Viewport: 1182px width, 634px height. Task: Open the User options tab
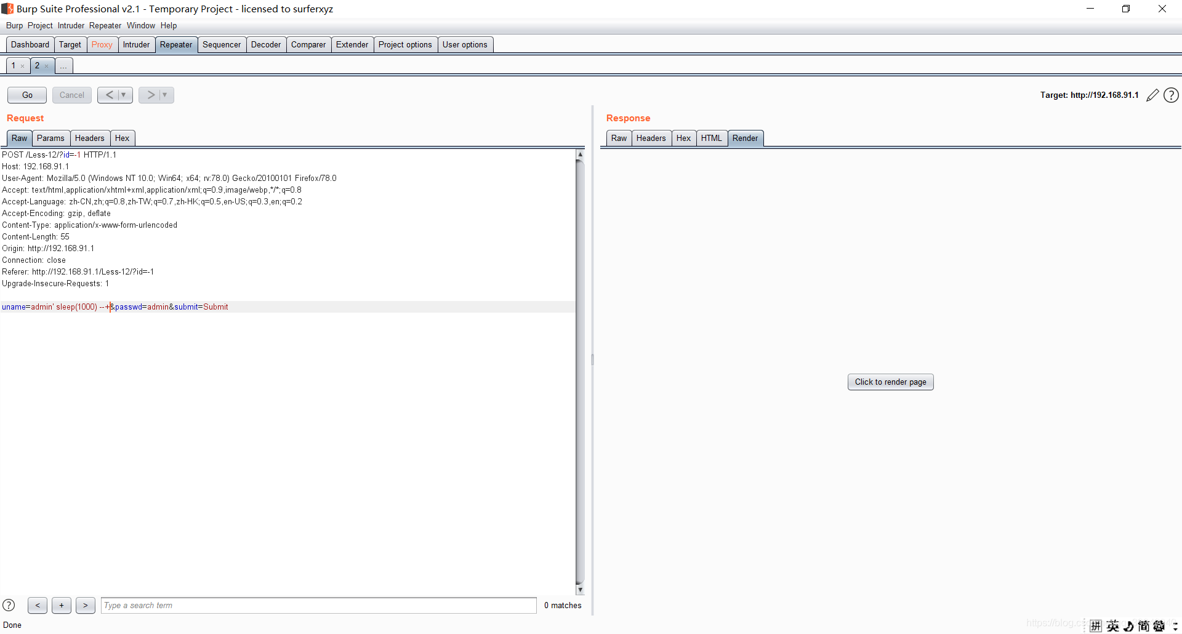(x=465, y=45)
